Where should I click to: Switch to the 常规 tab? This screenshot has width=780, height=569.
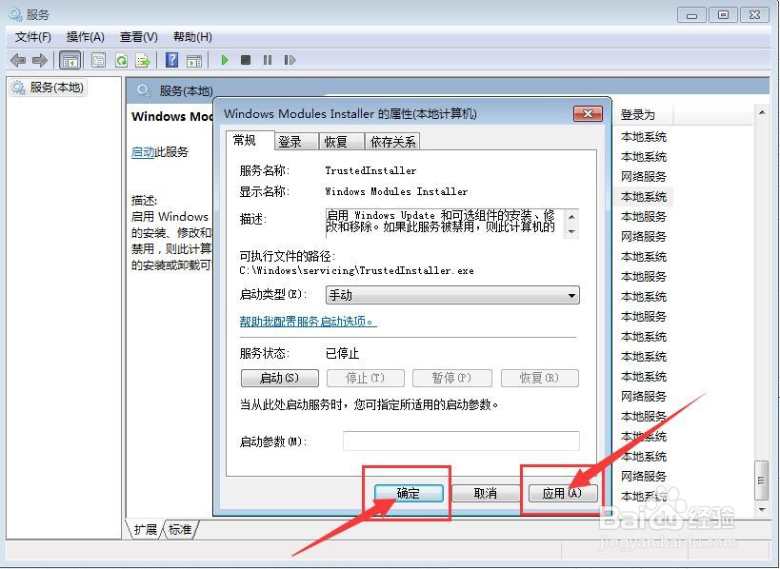click(x=244, y=141)
